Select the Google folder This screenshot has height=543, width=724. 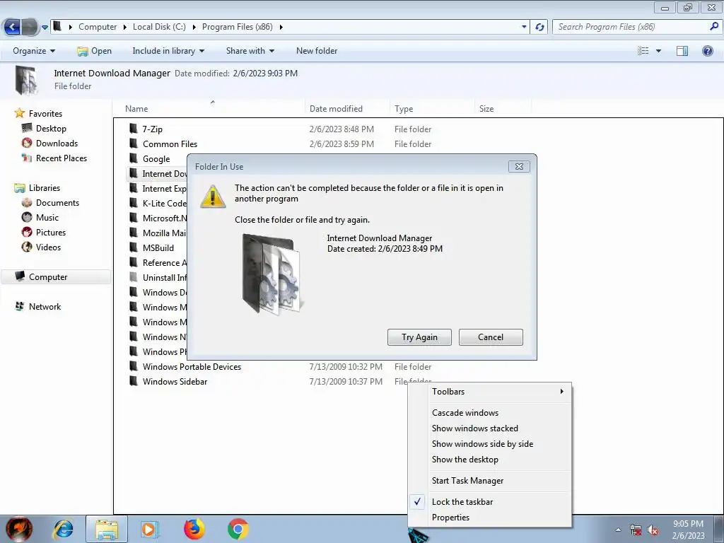tap(156, 159)
